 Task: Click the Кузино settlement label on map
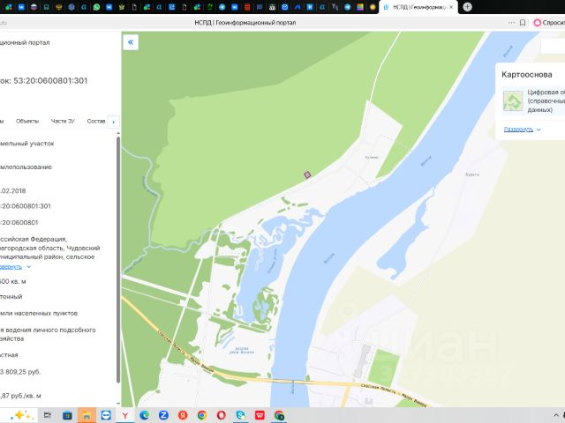(372, 157)
